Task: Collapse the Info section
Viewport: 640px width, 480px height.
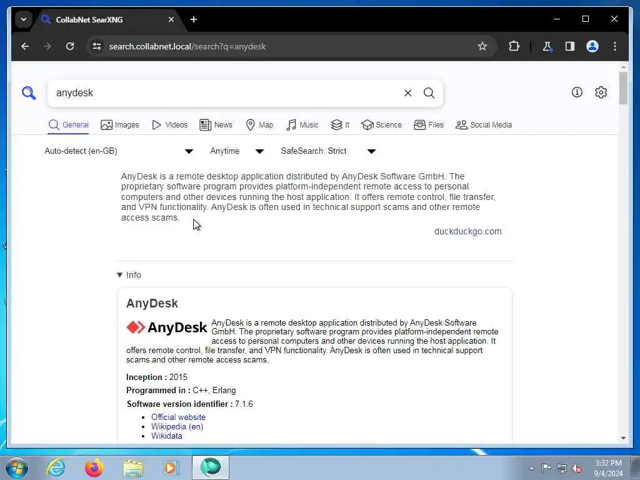Action: [x=129, y=275]
